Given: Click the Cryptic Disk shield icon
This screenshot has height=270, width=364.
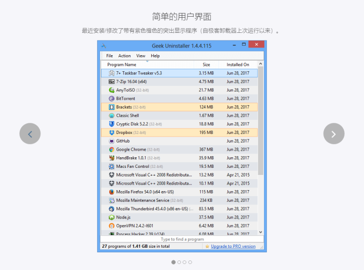Looking at the screenshot, I should (112, 124).
